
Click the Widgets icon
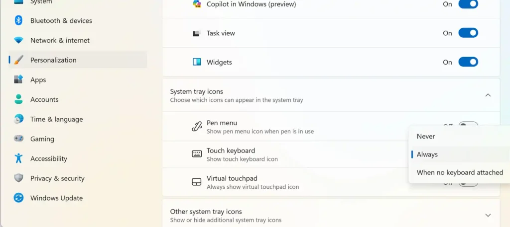click(x=197, y=62)
